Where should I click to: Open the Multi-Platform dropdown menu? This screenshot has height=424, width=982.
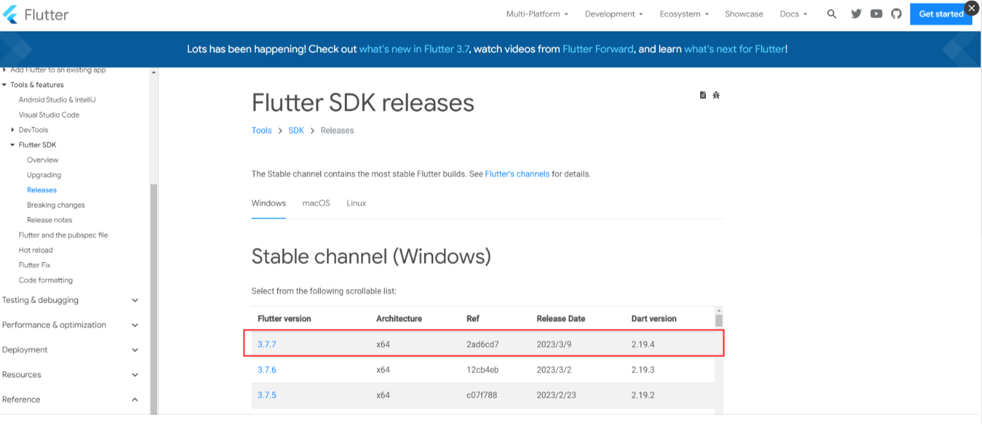pyautogui.click(x=537, y=14)
